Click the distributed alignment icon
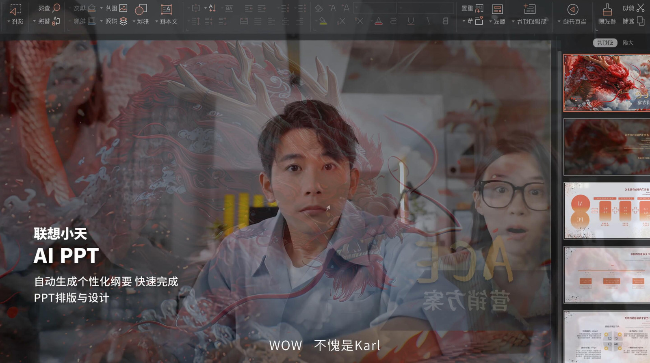Viewport: 650px width, 363px height. coord(244,21)
